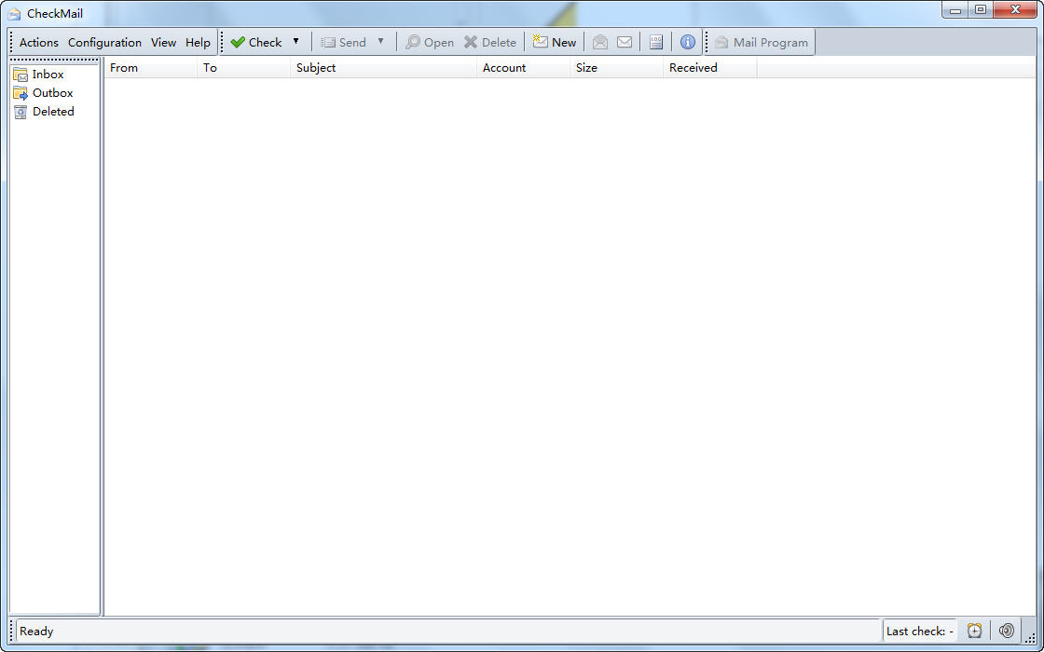Click the 'Last check: -' status field
Screen dimensions: 1044x652
pos(920,632)
